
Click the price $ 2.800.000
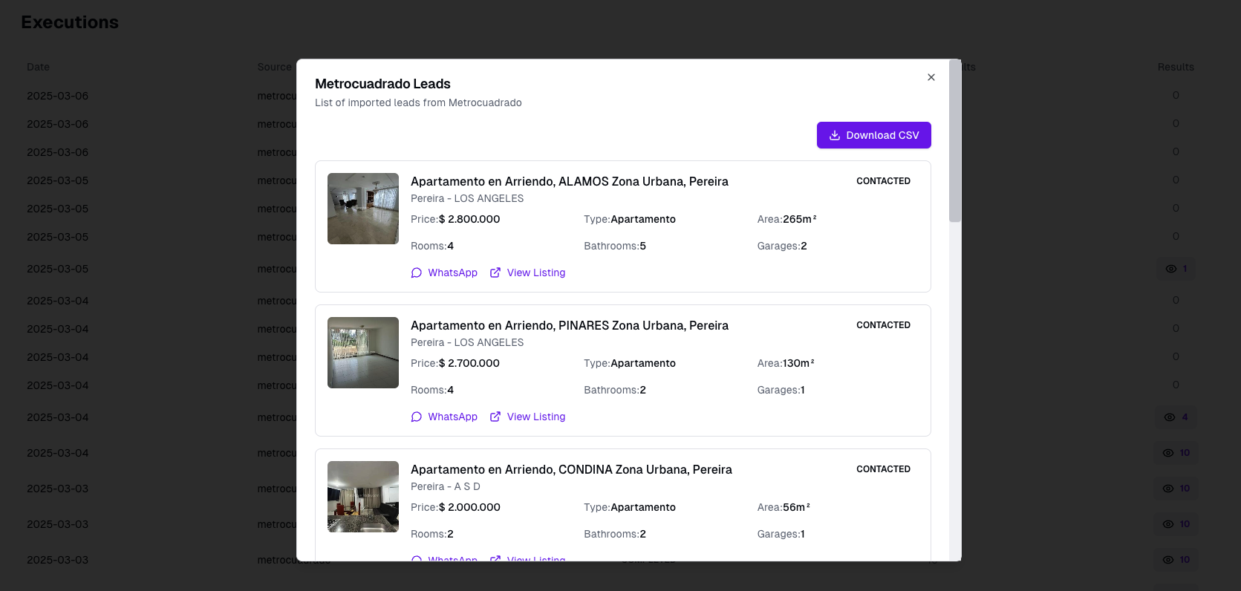point(469,219)
